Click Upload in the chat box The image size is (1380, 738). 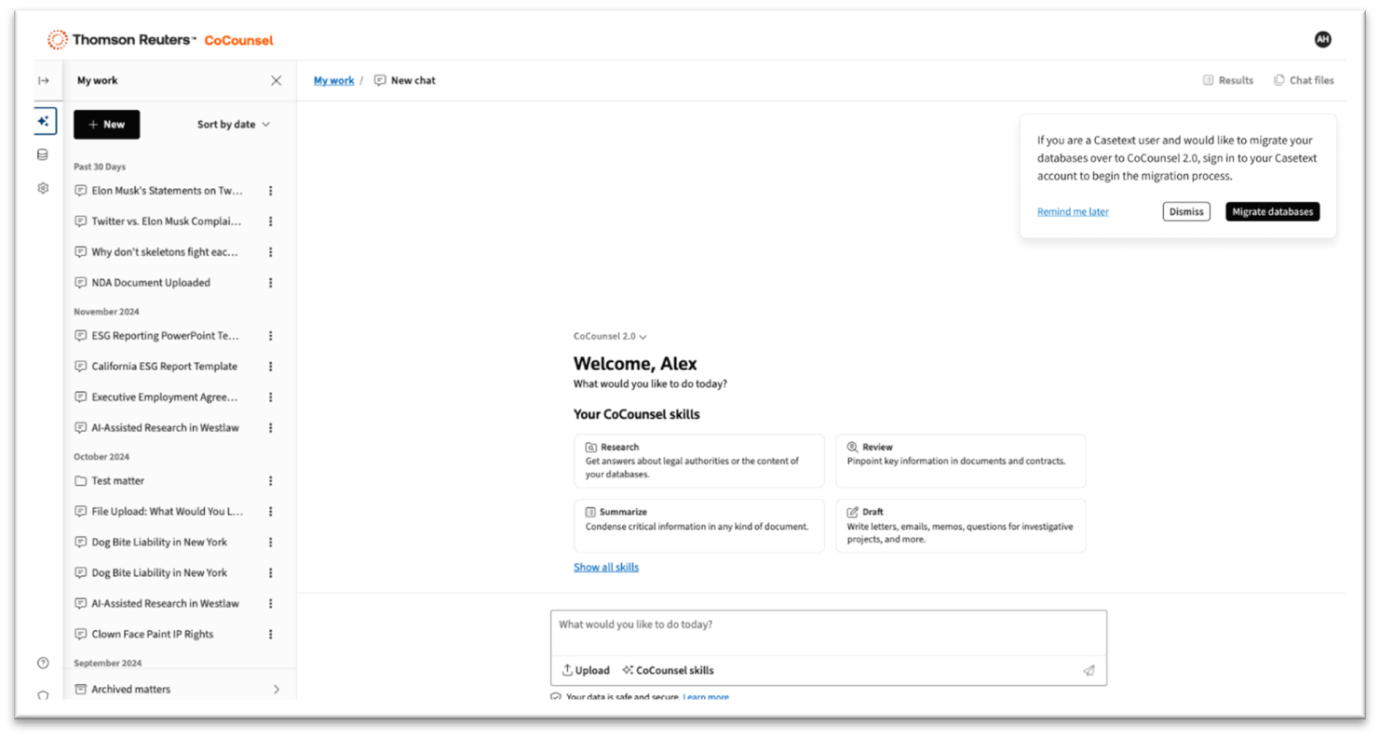(x=586, y=670)
